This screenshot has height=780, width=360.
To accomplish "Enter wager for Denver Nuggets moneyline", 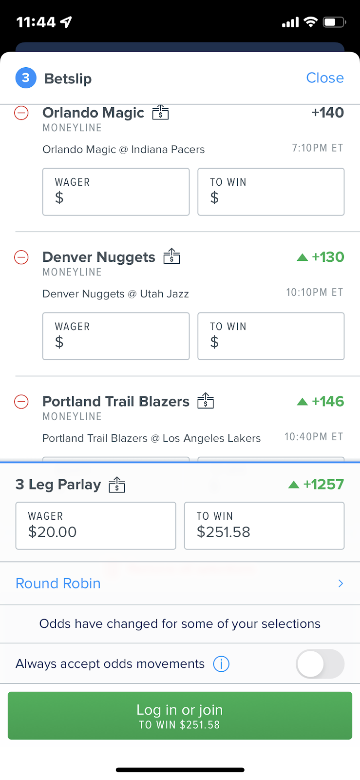I will 116,336.
